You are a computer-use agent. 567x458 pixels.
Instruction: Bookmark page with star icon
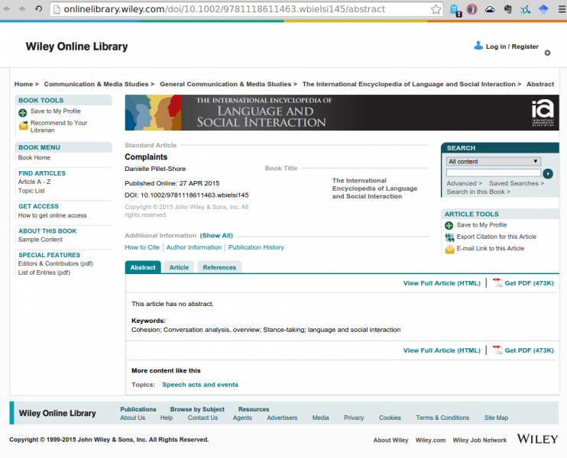click(436, 9)
